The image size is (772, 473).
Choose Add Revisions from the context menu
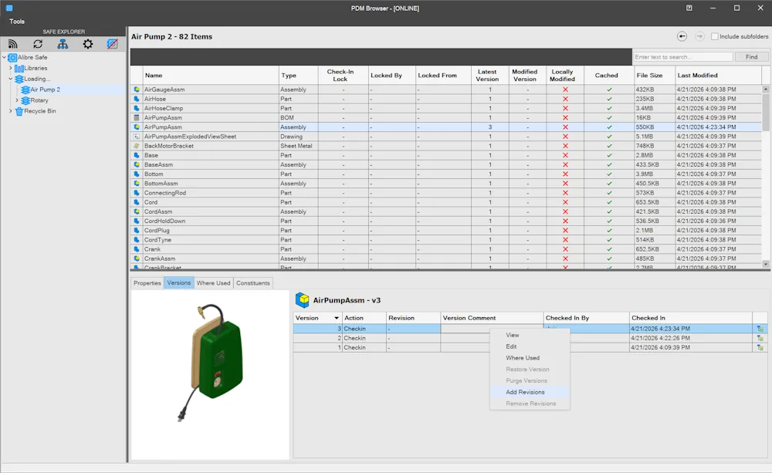pyautogui.click(x=530, y=392)
